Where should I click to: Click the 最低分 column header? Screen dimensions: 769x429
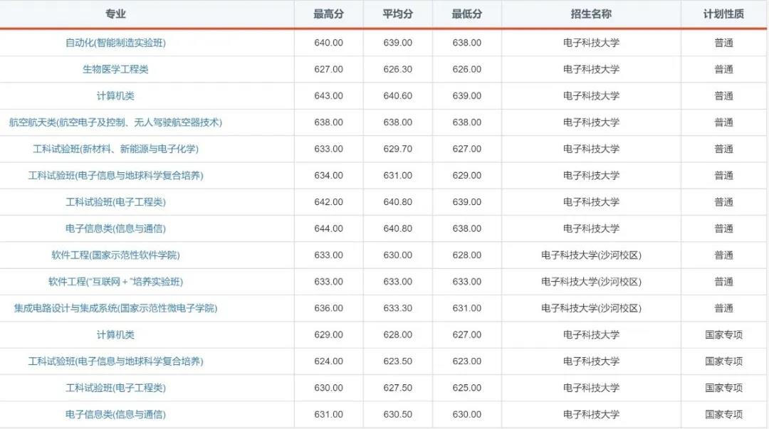(467, 14)
